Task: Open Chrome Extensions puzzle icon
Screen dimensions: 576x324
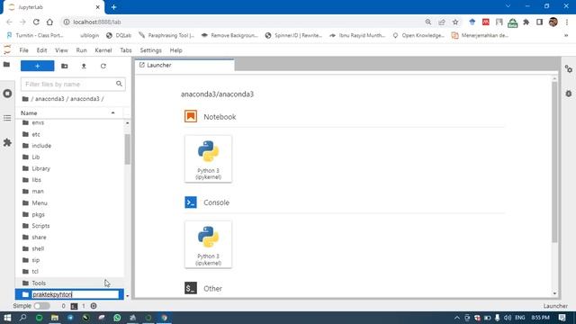Action: click(526, 22)
